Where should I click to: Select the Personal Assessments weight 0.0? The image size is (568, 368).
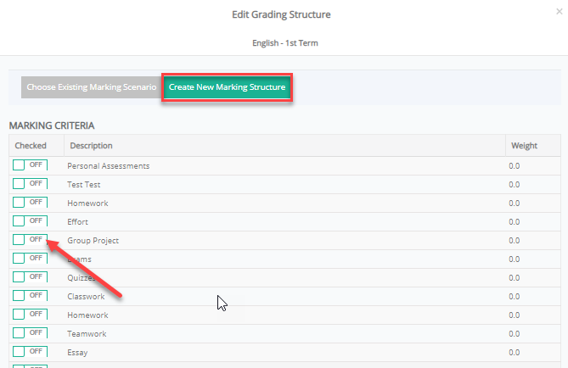tap(514, 166)
